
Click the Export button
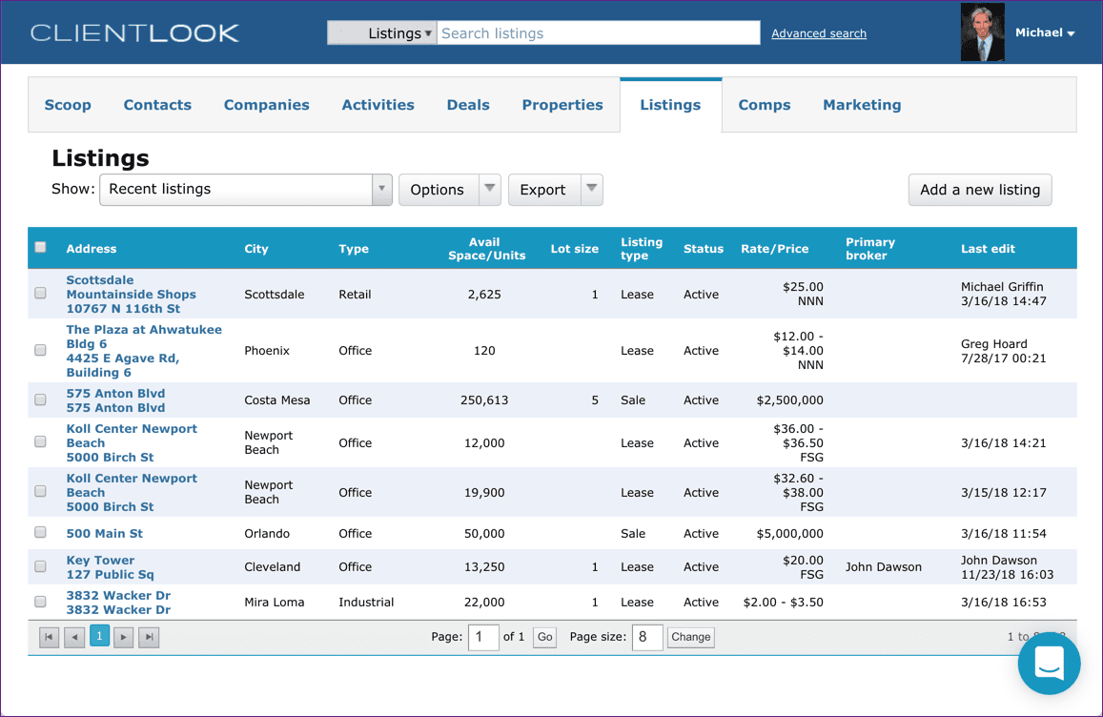coord(543,190)
